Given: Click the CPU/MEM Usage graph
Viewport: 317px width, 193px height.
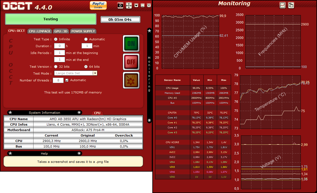Looking at the screenshot, I should pos(190,42).
